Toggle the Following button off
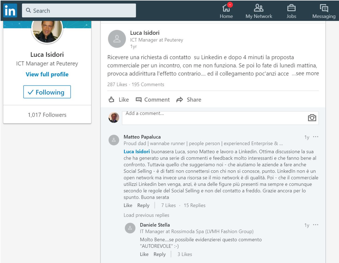Screen dimensions: 339x263 pyautogui.click(x=47, y=92)
